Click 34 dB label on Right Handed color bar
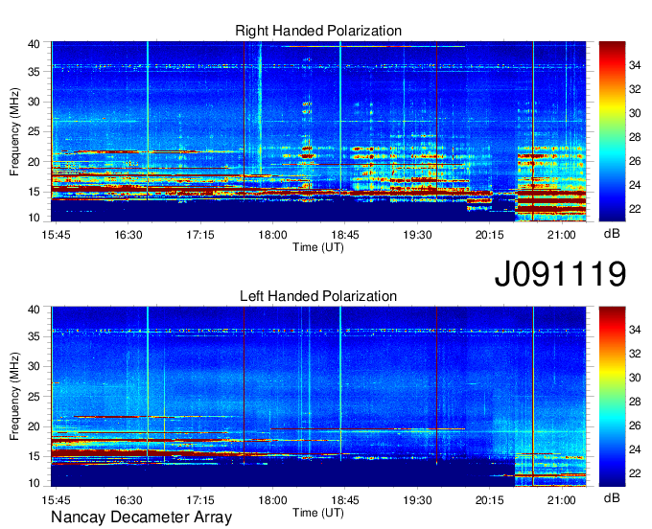 [x=635, y=65]
